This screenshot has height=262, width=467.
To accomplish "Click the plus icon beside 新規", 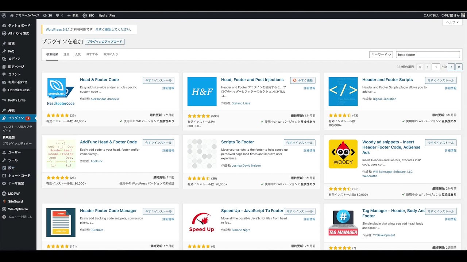I will [69, 15].
